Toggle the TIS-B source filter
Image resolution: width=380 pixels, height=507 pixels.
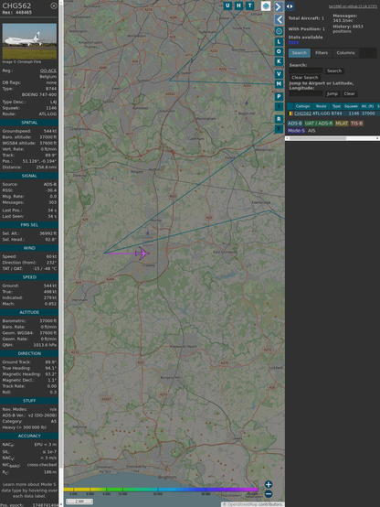[357, 124]
